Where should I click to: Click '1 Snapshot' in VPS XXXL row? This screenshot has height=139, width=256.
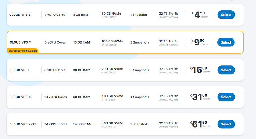click(x=139, y=124)
